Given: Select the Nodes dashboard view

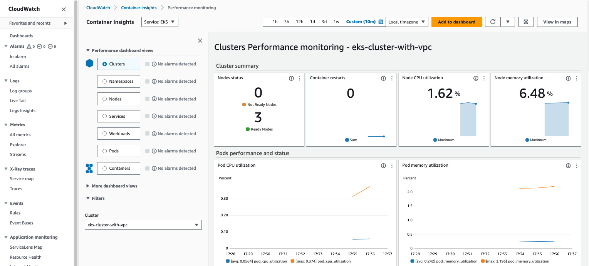Looking at the screenshot, I should (119, 99).
